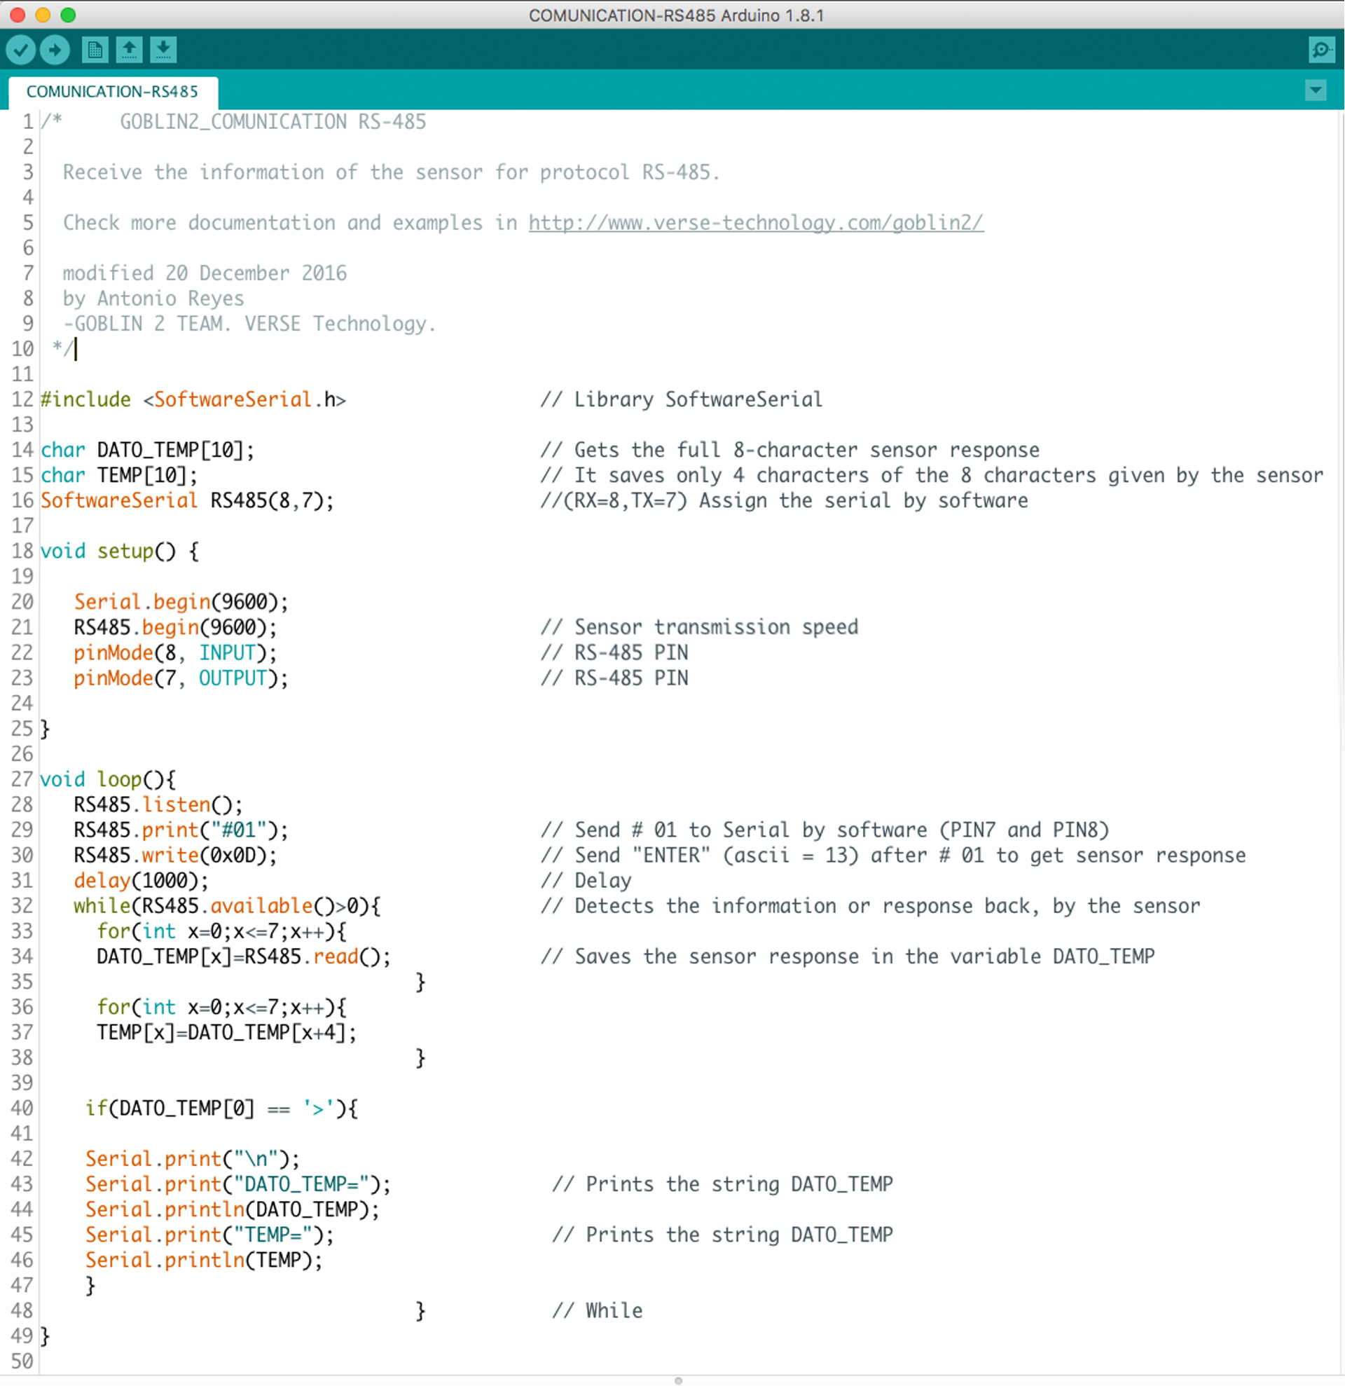Click the '// Library SoftwareSerial' comment

pos(682,399)
